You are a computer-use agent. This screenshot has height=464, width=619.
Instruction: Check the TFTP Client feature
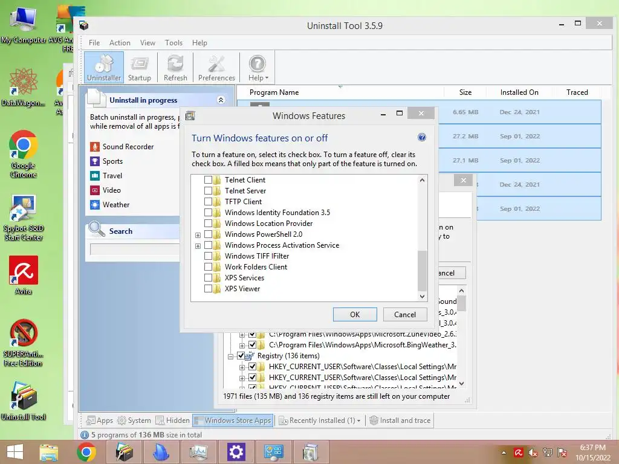pos(208,202)
